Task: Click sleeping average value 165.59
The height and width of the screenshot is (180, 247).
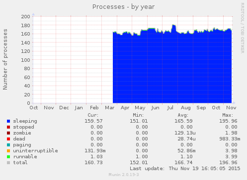Action: click(183, 121)
